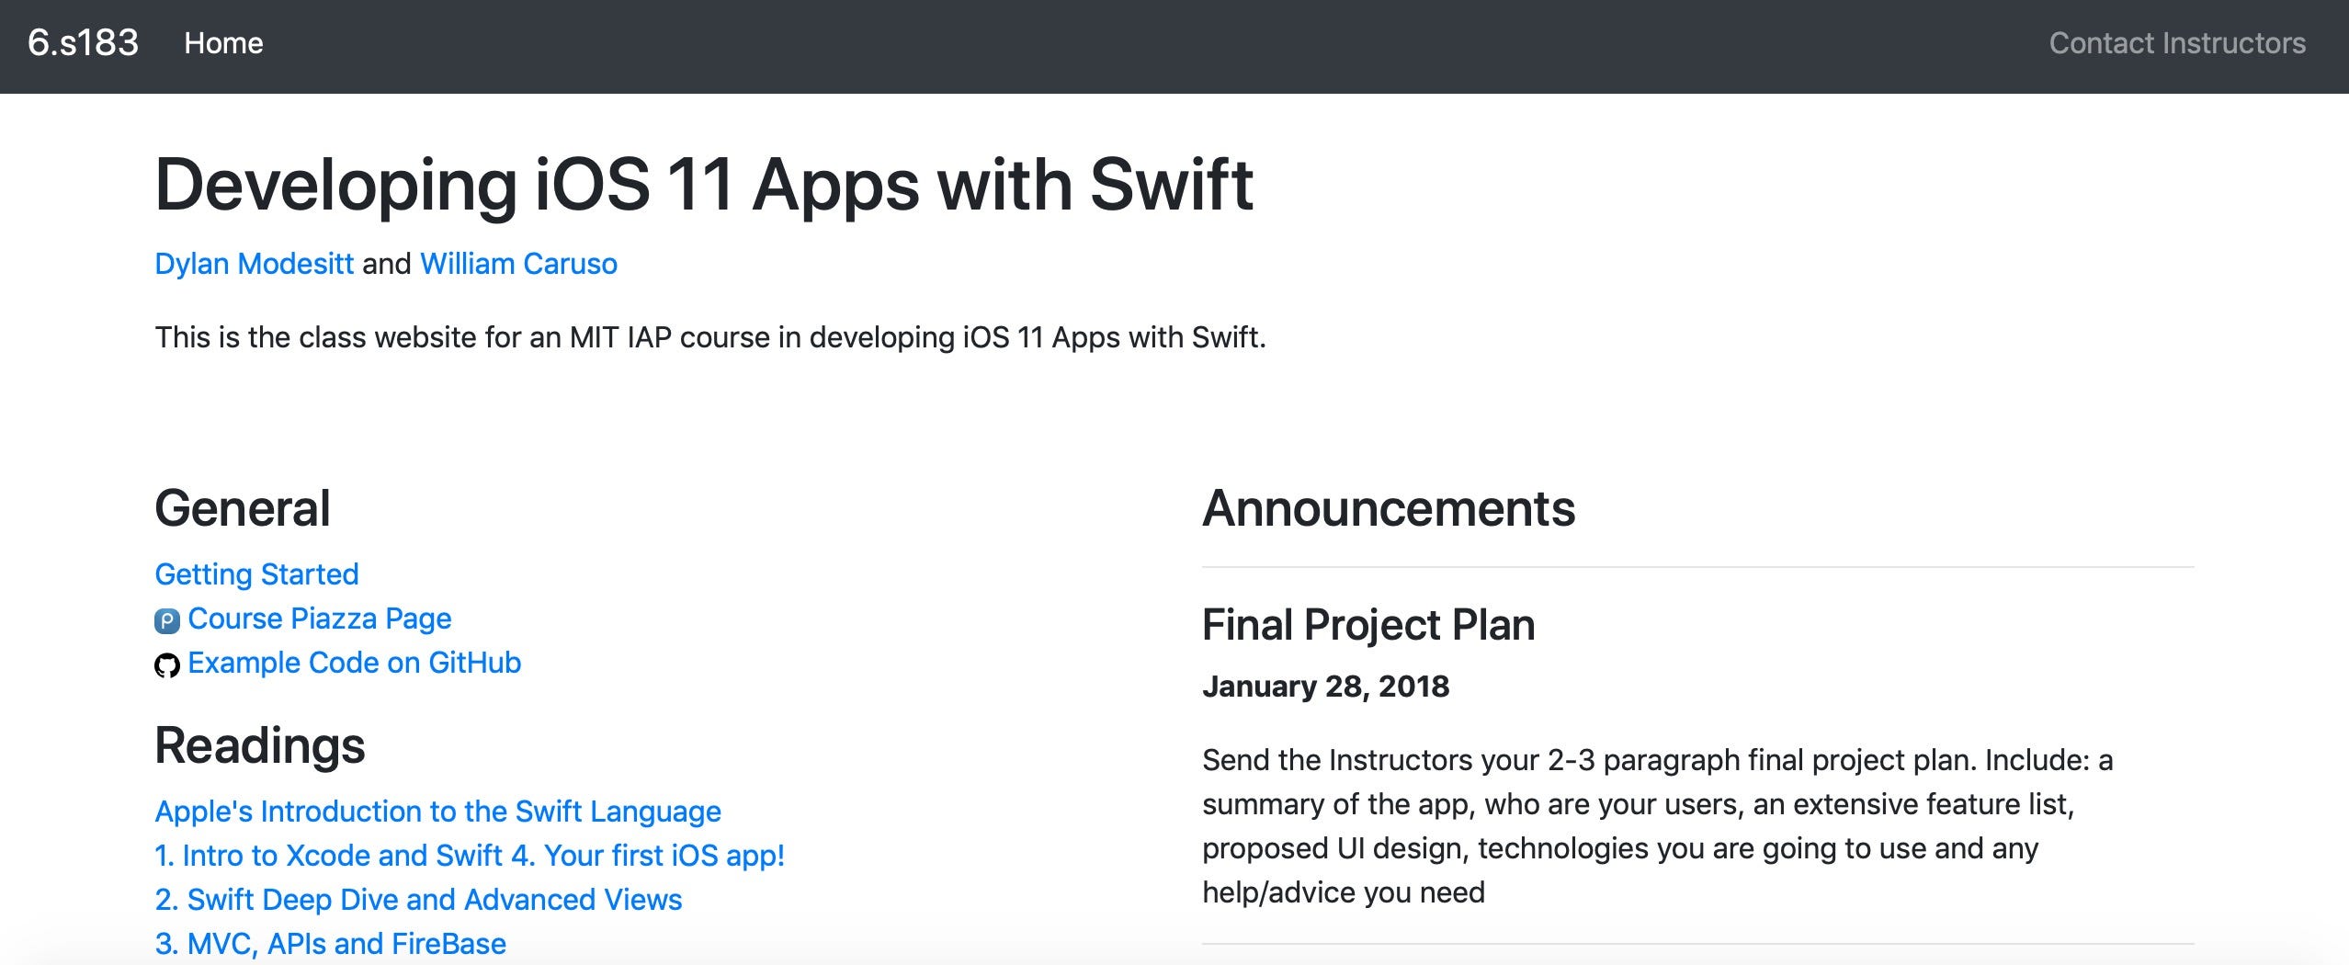2349x965 pixels.
Task: Open the Getting Started page
Action: coord(257,573)
